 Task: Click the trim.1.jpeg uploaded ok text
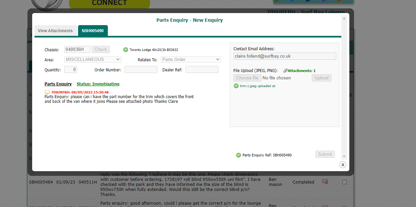(x=258, y=86)
